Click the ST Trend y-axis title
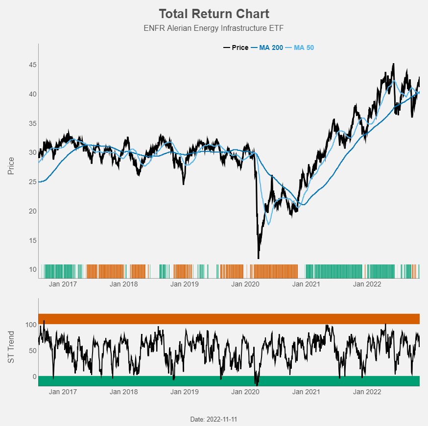Screen dimensions: 428x426 coord(11,347)
